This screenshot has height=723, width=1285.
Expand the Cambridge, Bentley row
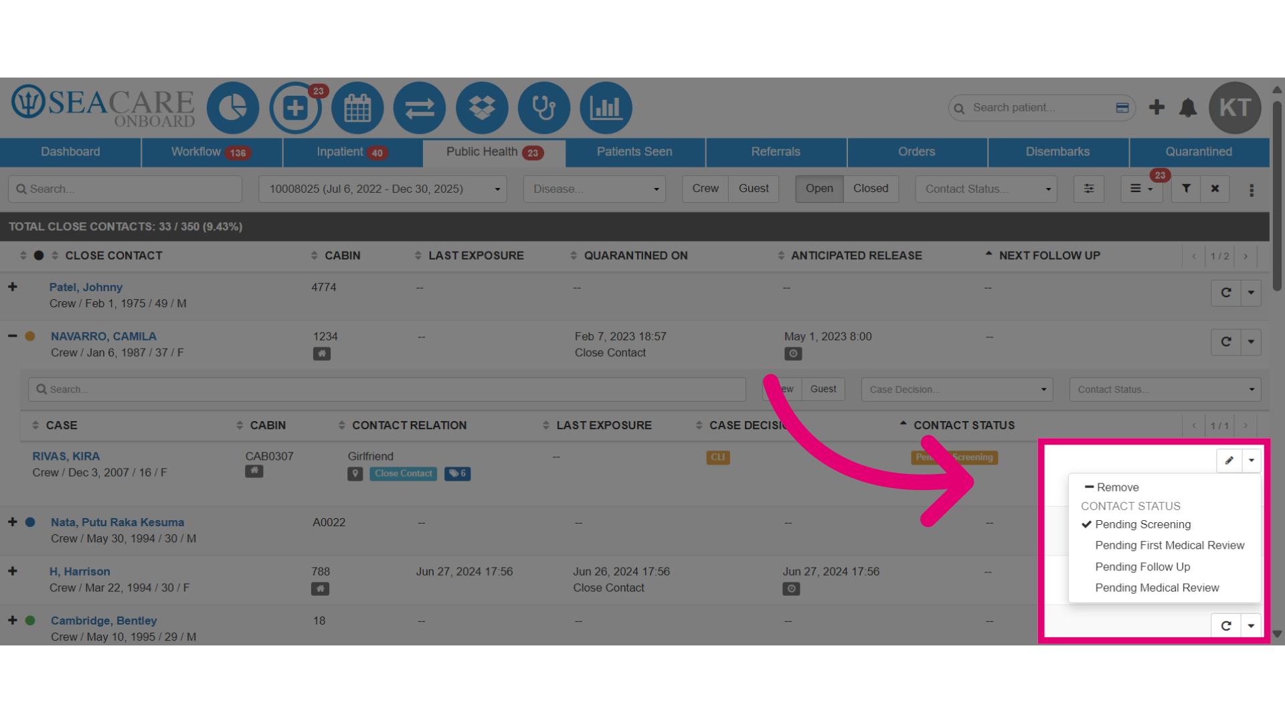pyautogui.click(x=13, y=620)
